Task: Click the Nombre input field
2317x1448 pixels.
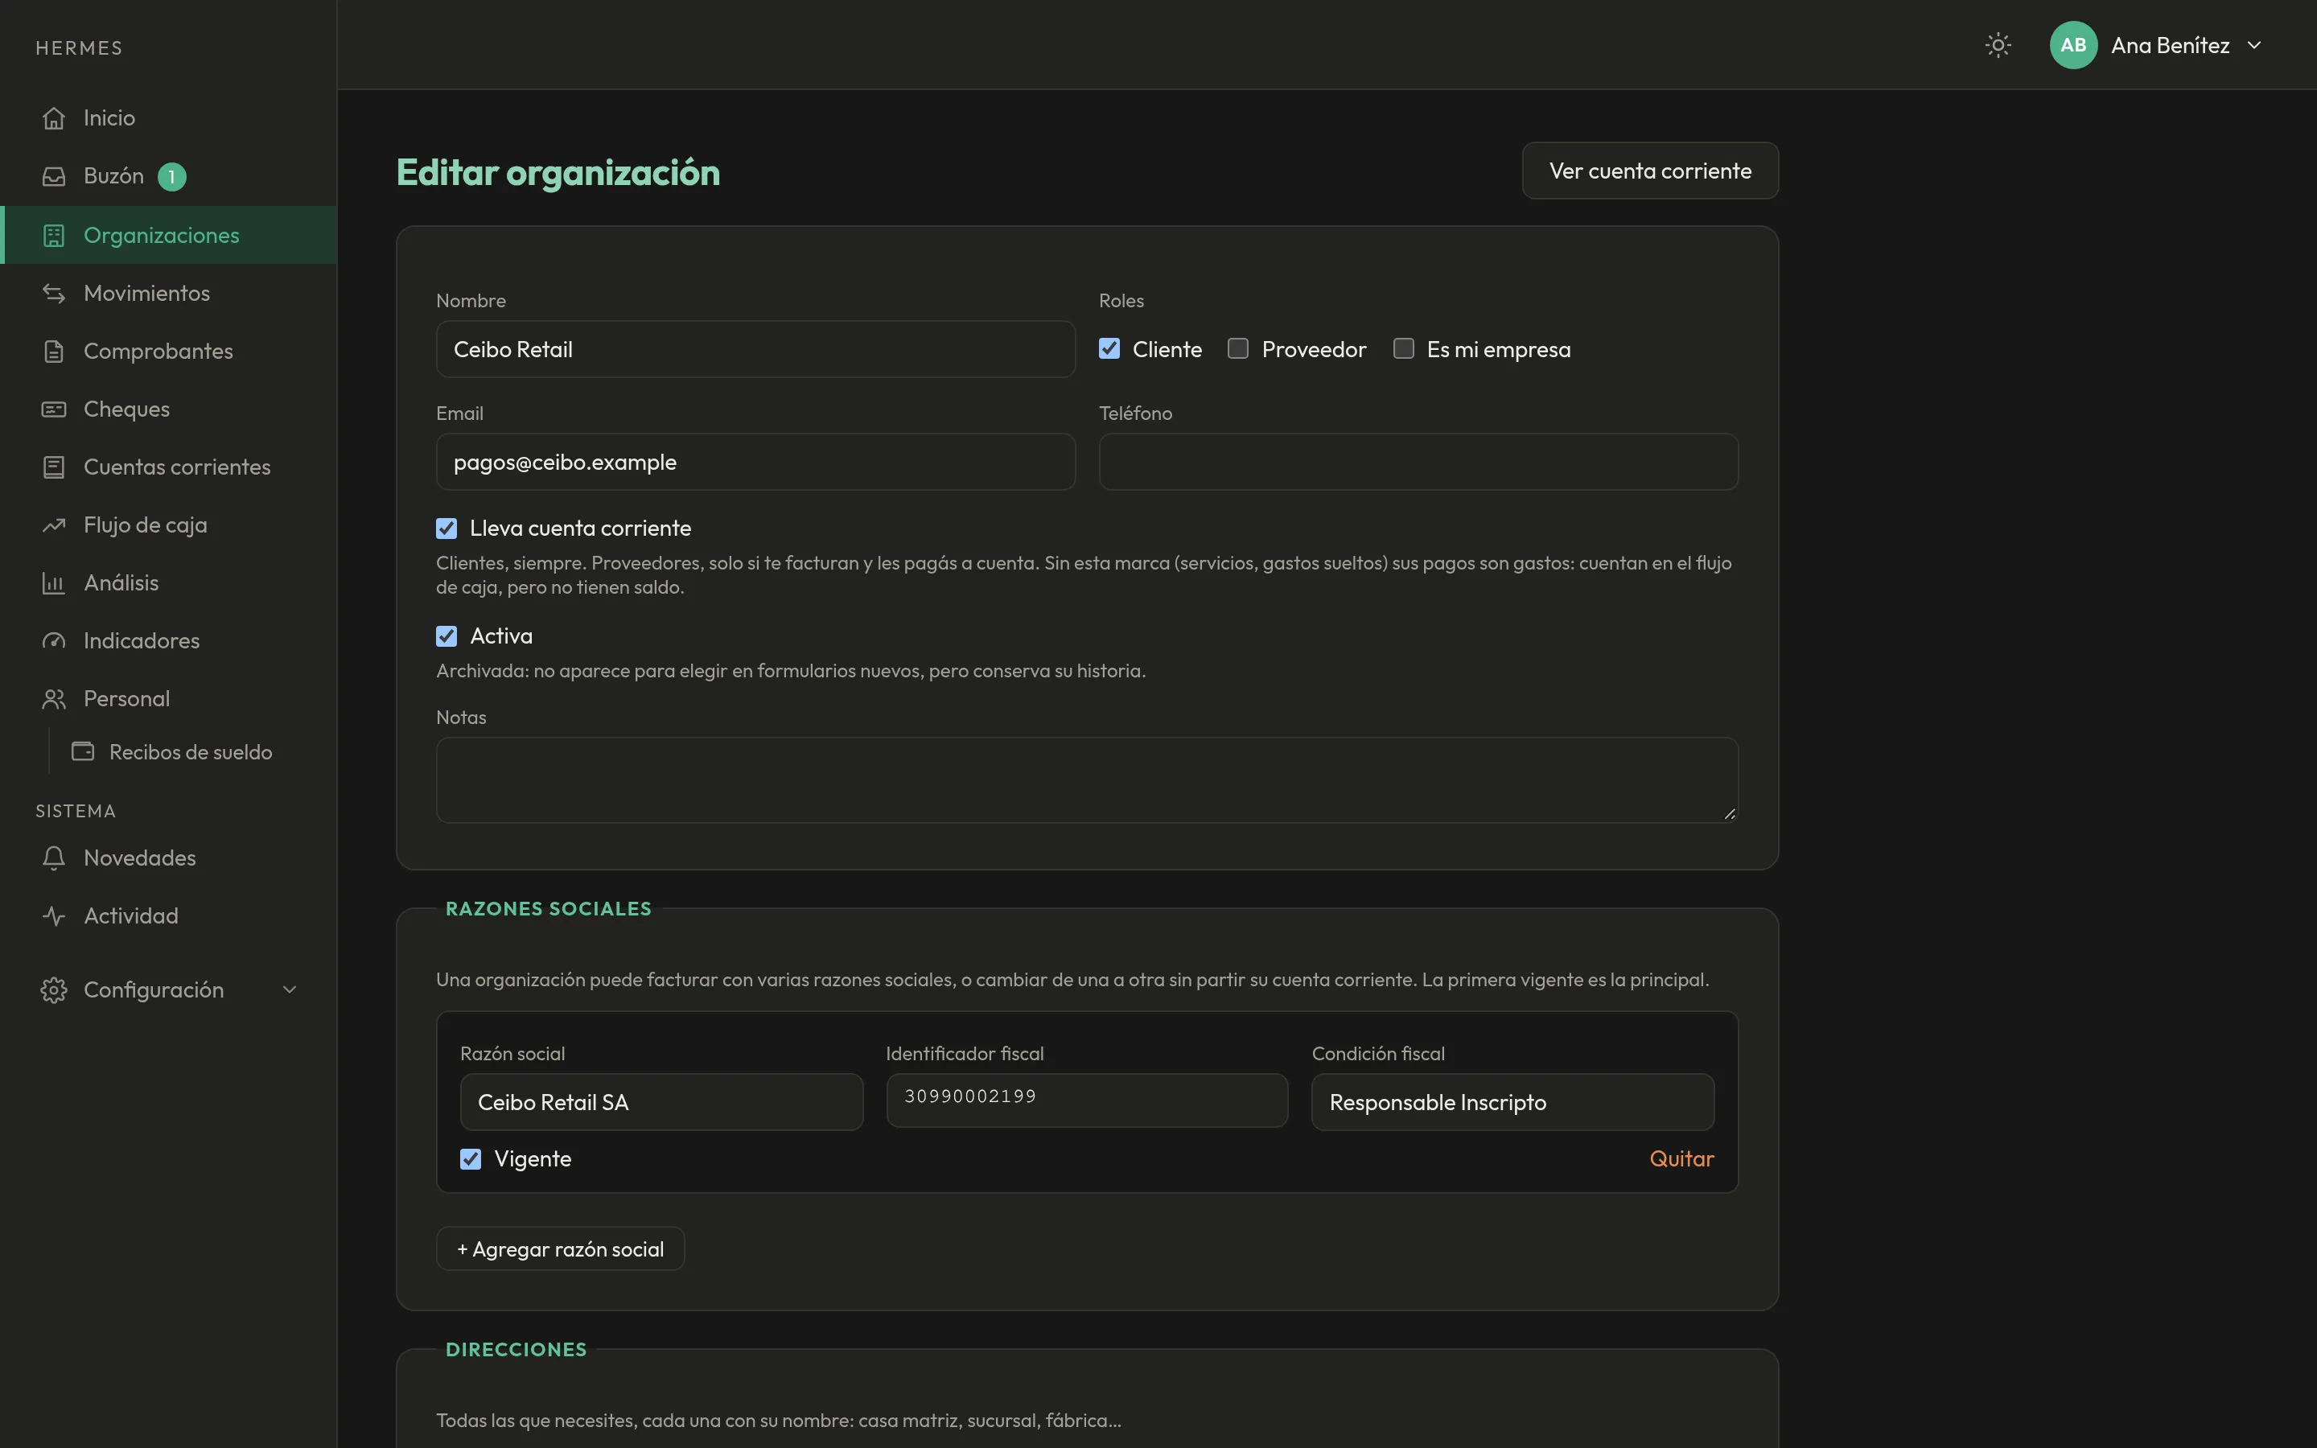Action: (x=755, y=350)
